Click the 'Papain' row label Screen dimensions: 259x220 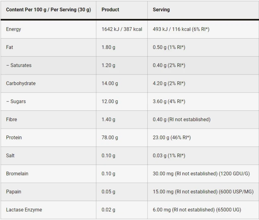pos(14,191)
